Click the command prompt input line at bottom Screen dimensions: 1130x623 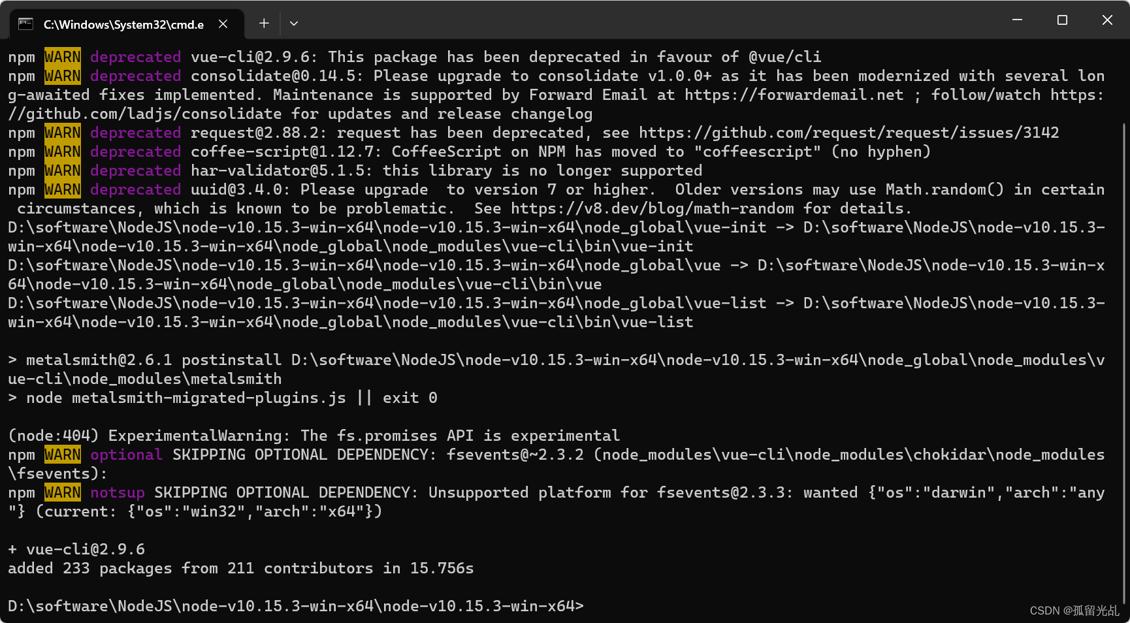pos(296,607)
